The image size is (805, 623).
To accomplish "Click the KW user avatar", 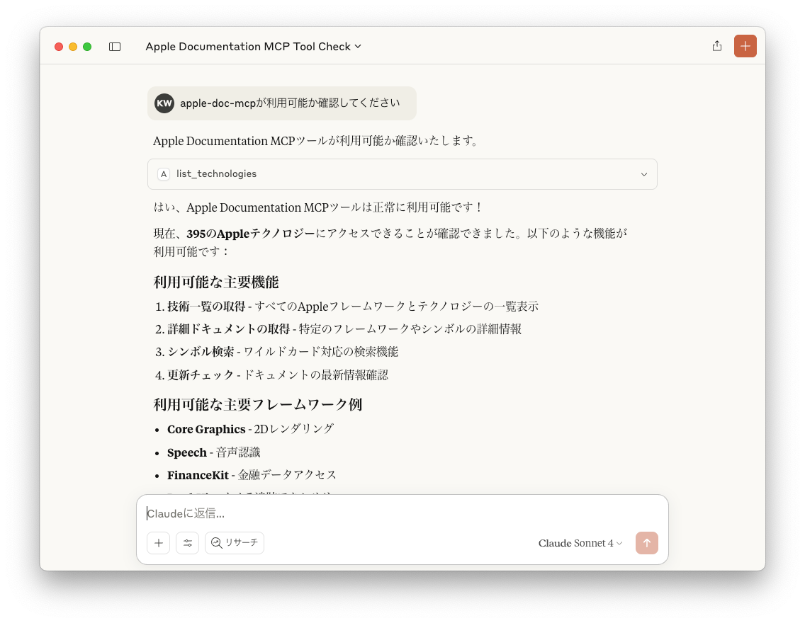I will 164,103.
